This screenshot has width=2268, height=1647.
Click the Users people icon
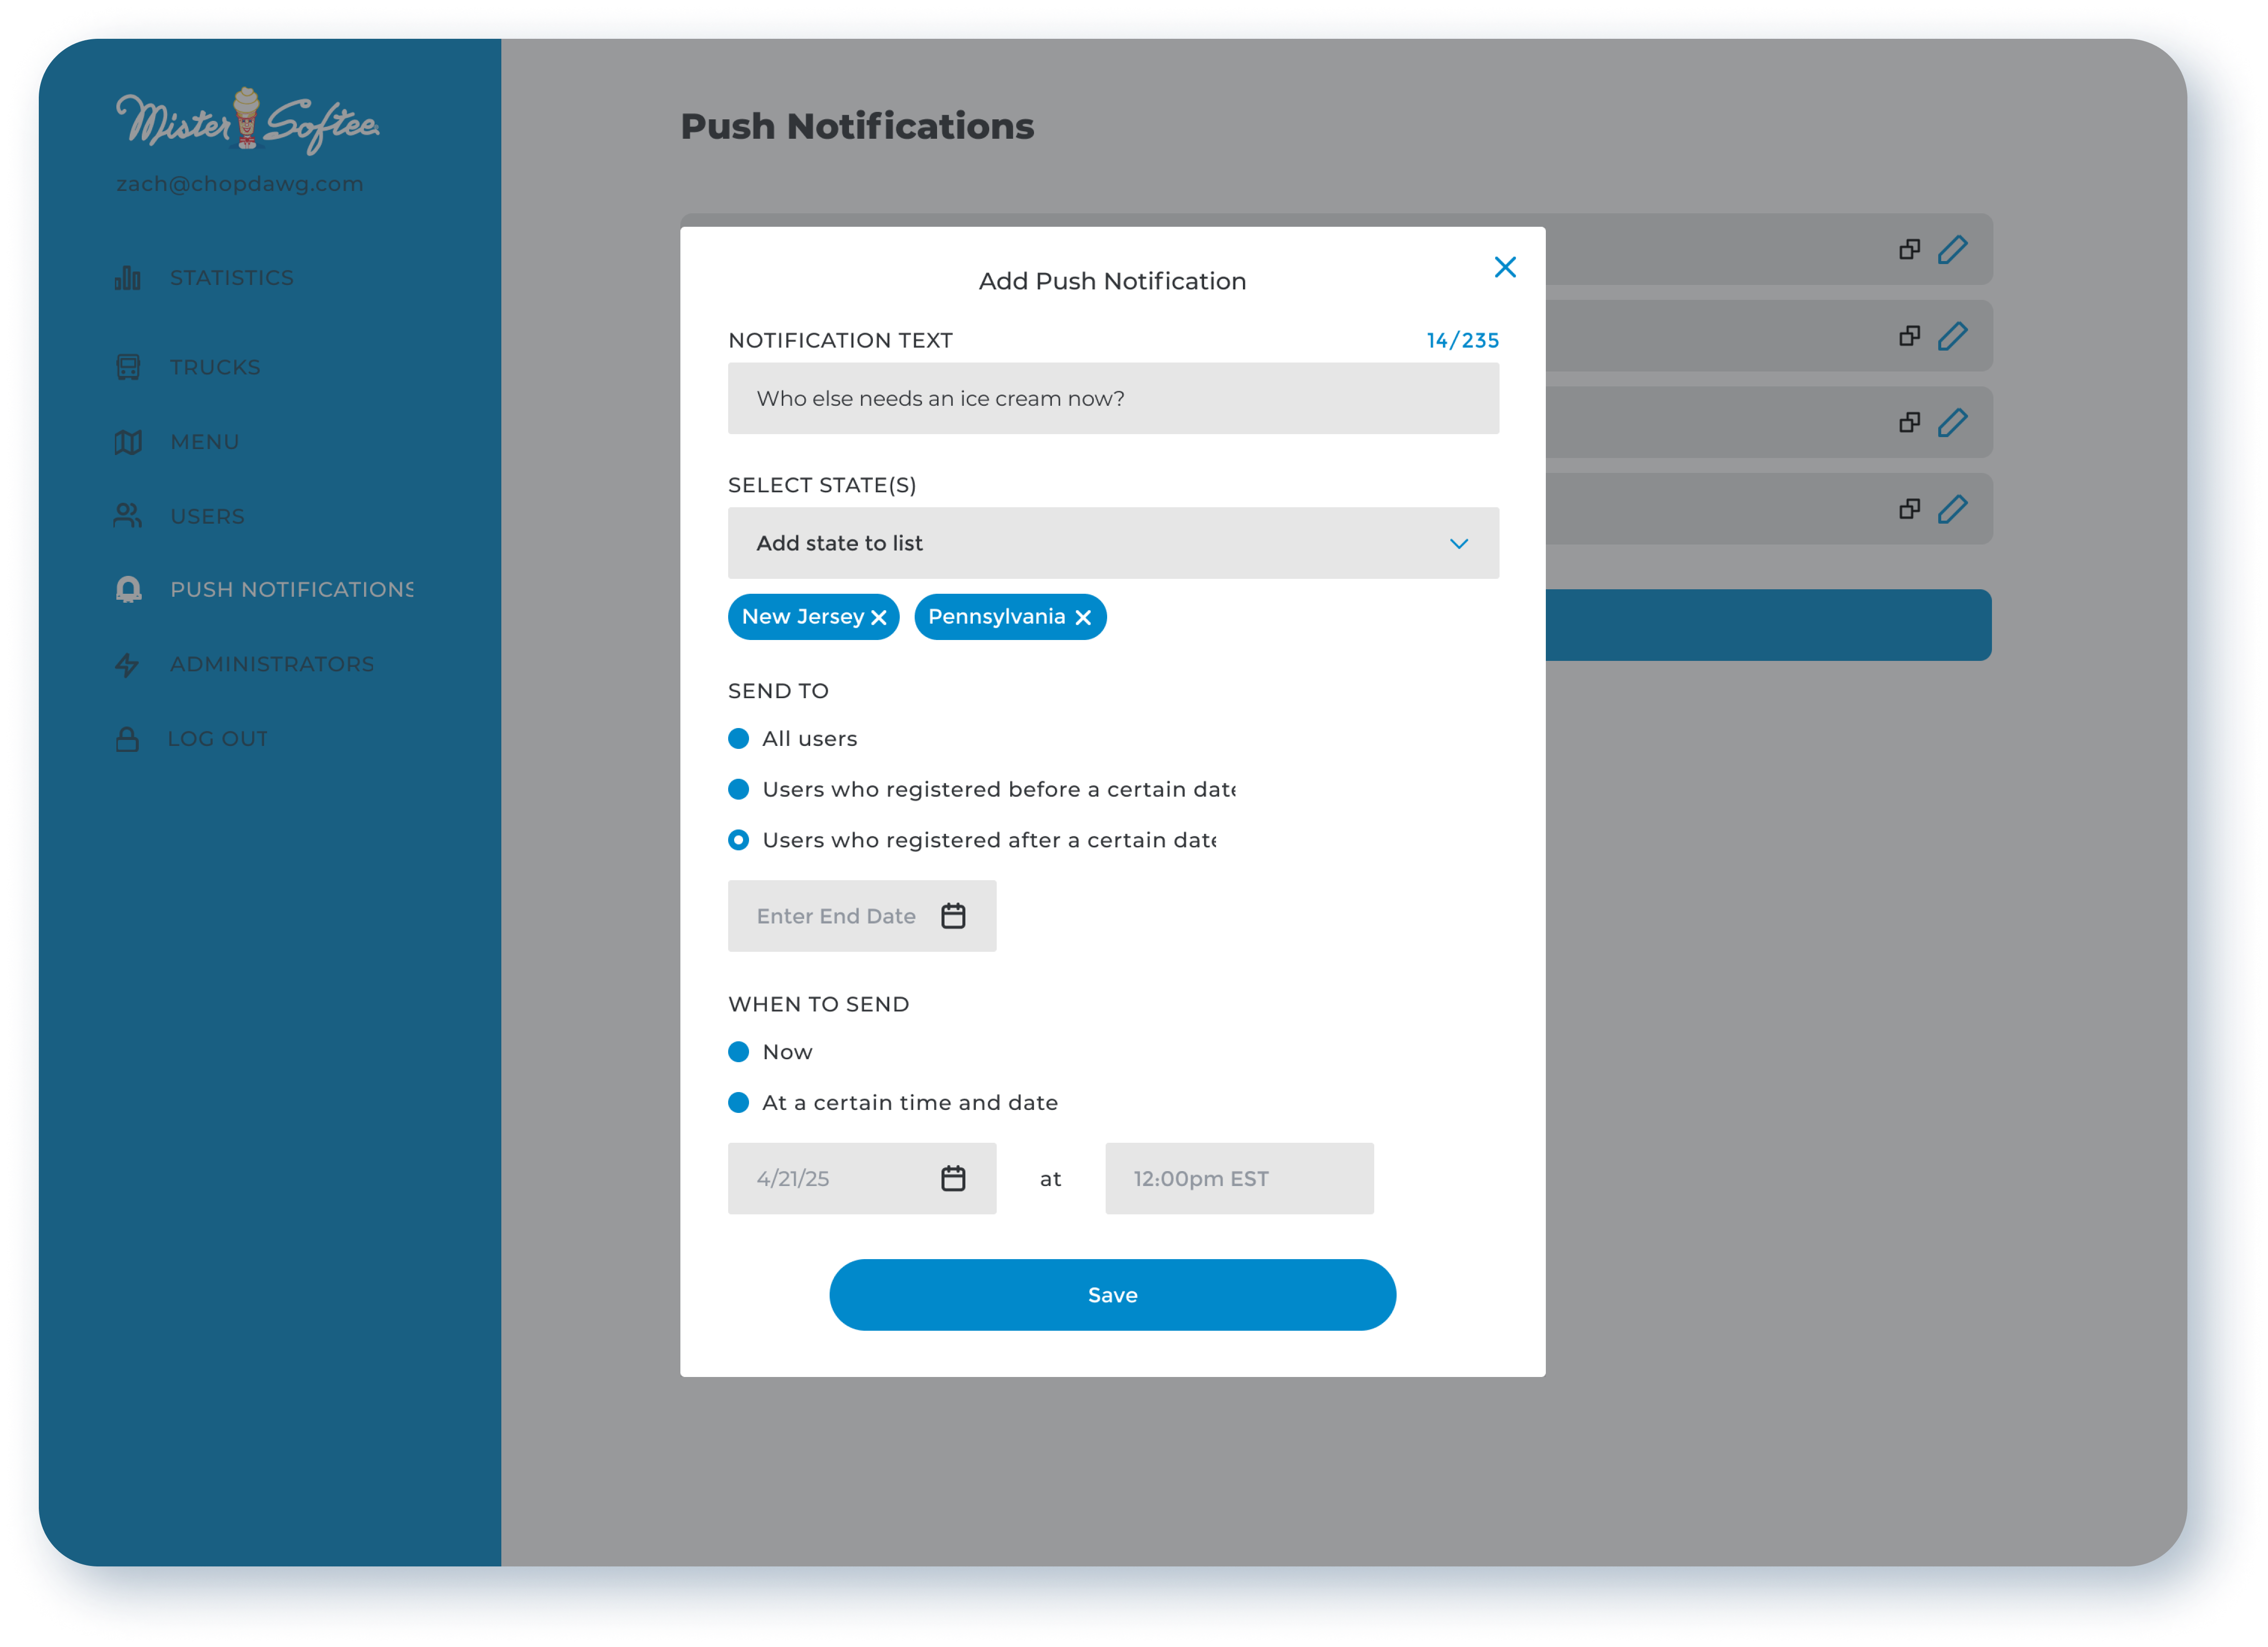128,515
